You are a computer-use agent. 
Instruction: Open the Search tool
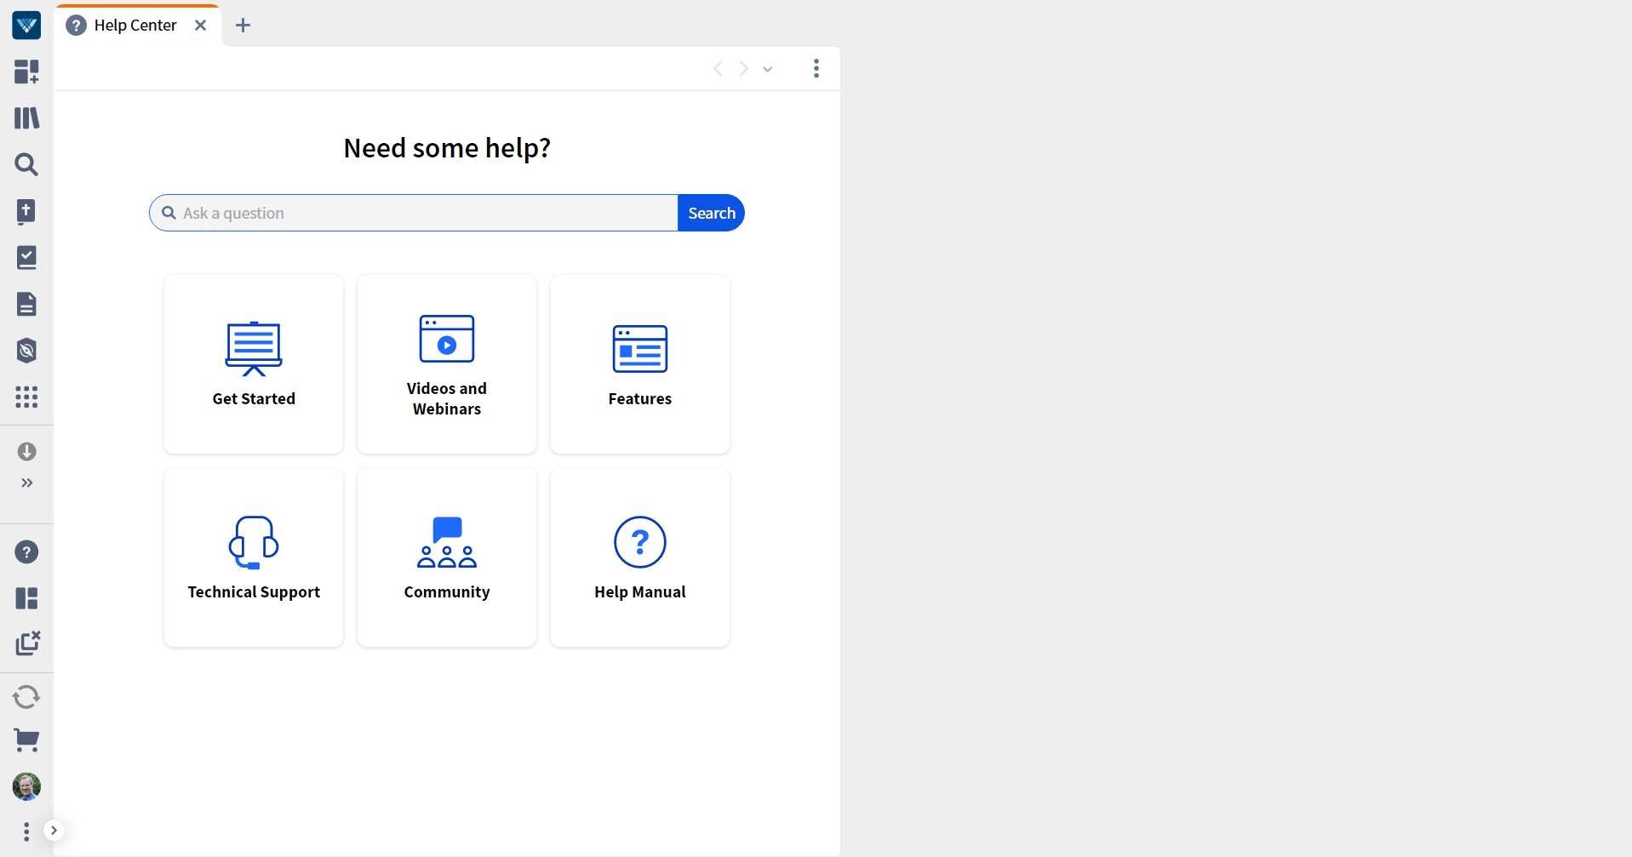[x=26, y=164]
